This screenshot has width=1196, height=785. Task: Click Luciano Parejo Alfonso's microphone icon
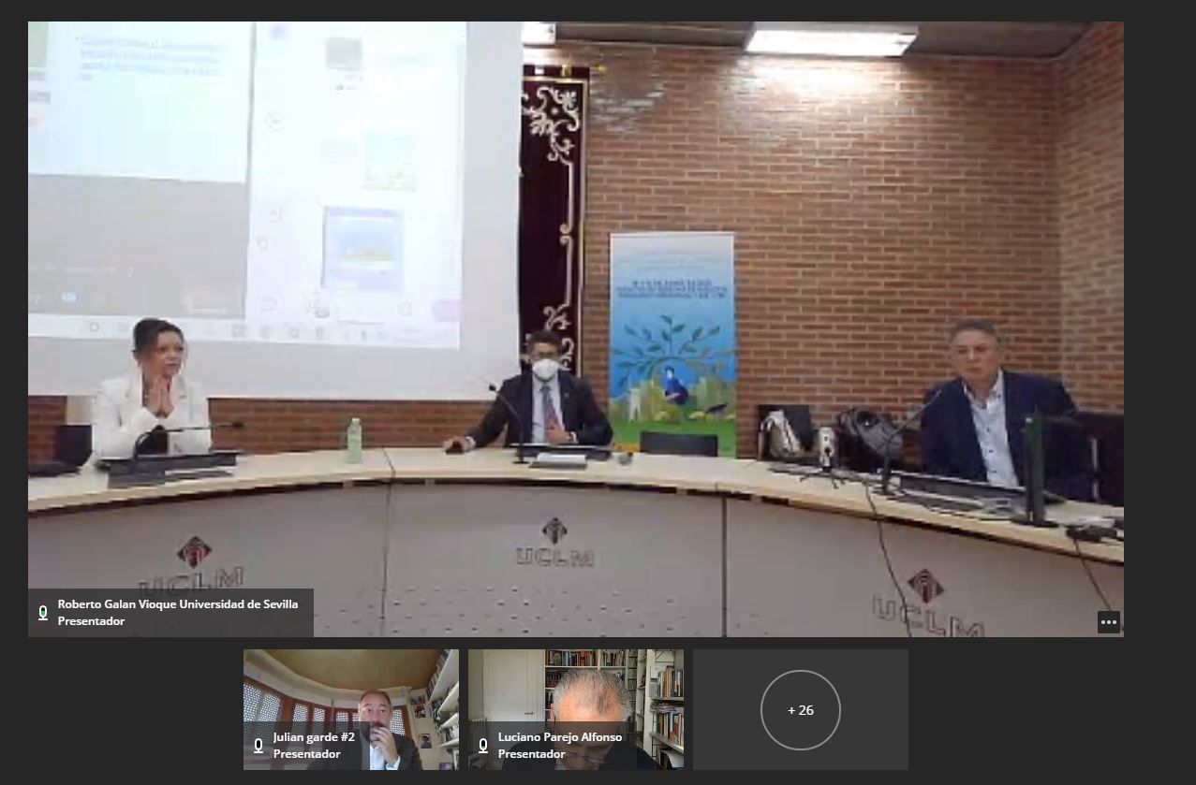(483, 746)
